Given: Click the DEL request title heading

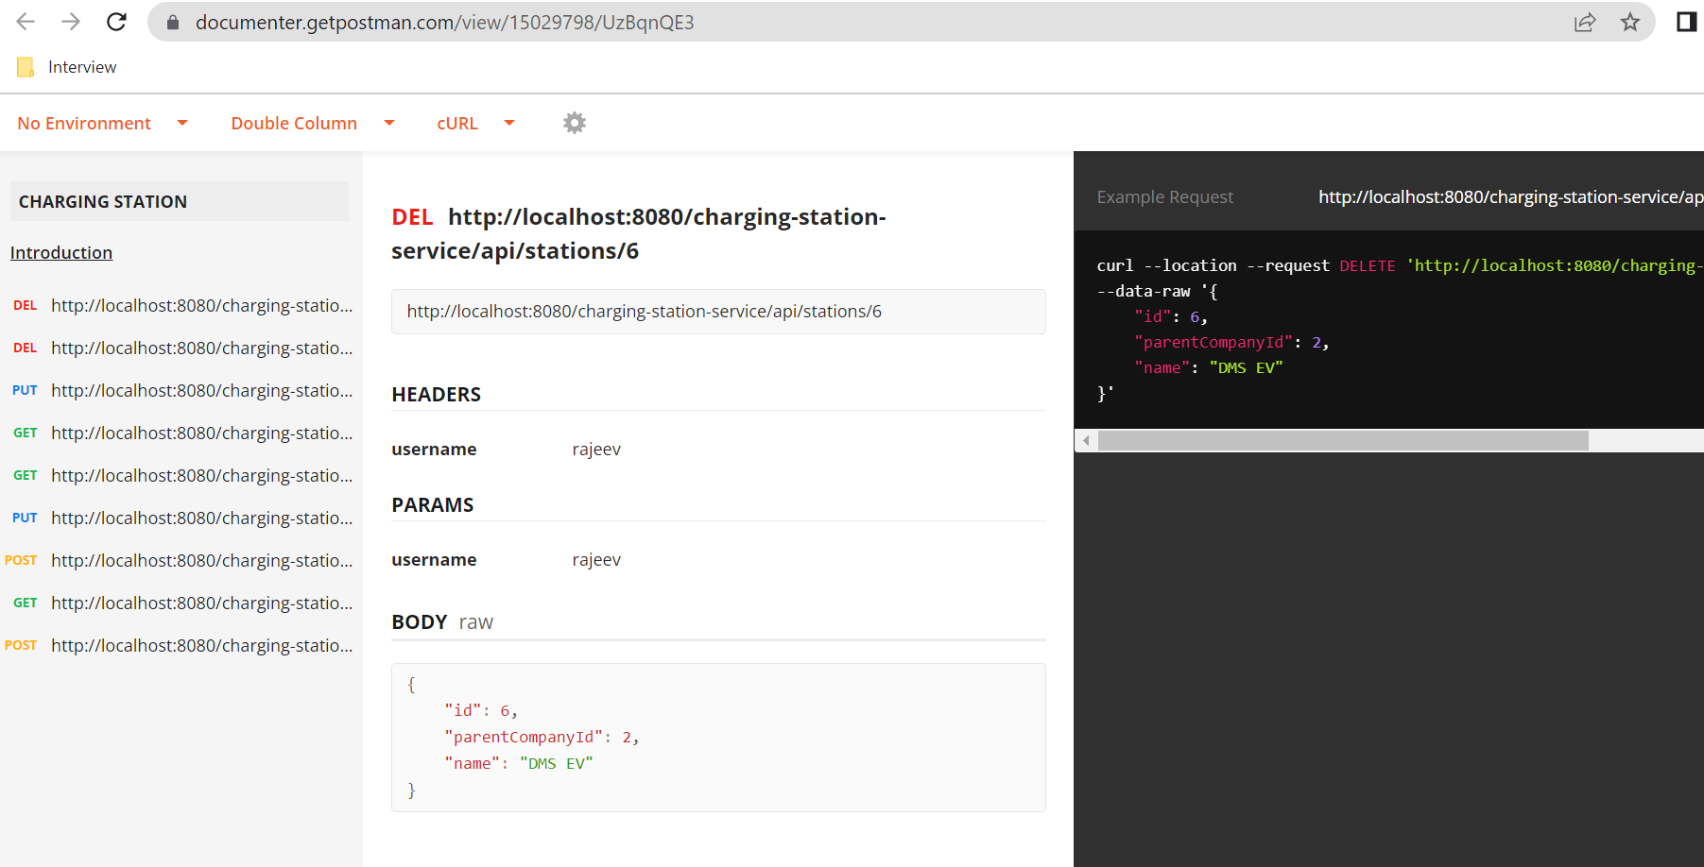Looking at the screenshot, I should point(639,233).
